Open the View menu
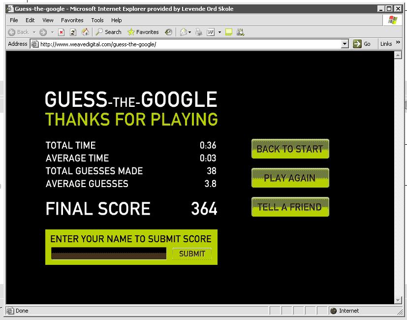Screen dimensions: 407x320 [x=48, y=20]
